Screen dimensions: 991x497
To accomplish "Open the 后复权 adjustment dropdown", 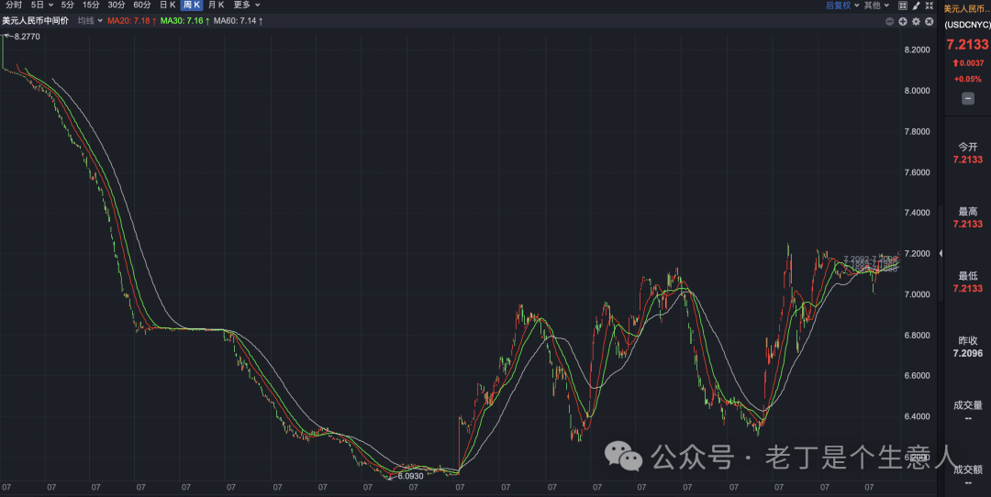I will (842, 6).
